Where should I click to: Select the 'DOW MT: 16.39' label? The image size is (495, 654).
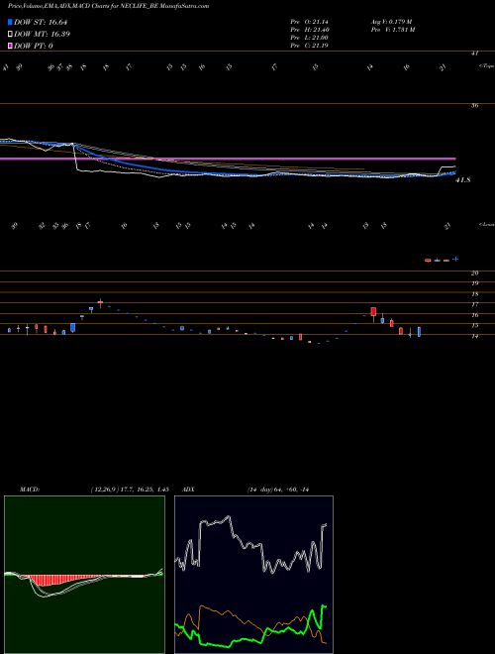(42, 35)
